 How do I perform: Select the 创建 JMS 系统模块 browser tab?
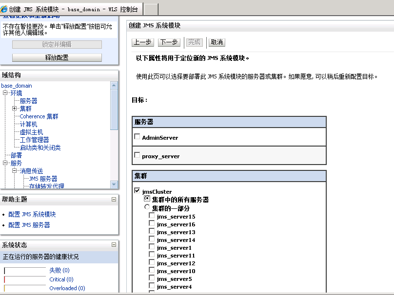pos(71,9)
